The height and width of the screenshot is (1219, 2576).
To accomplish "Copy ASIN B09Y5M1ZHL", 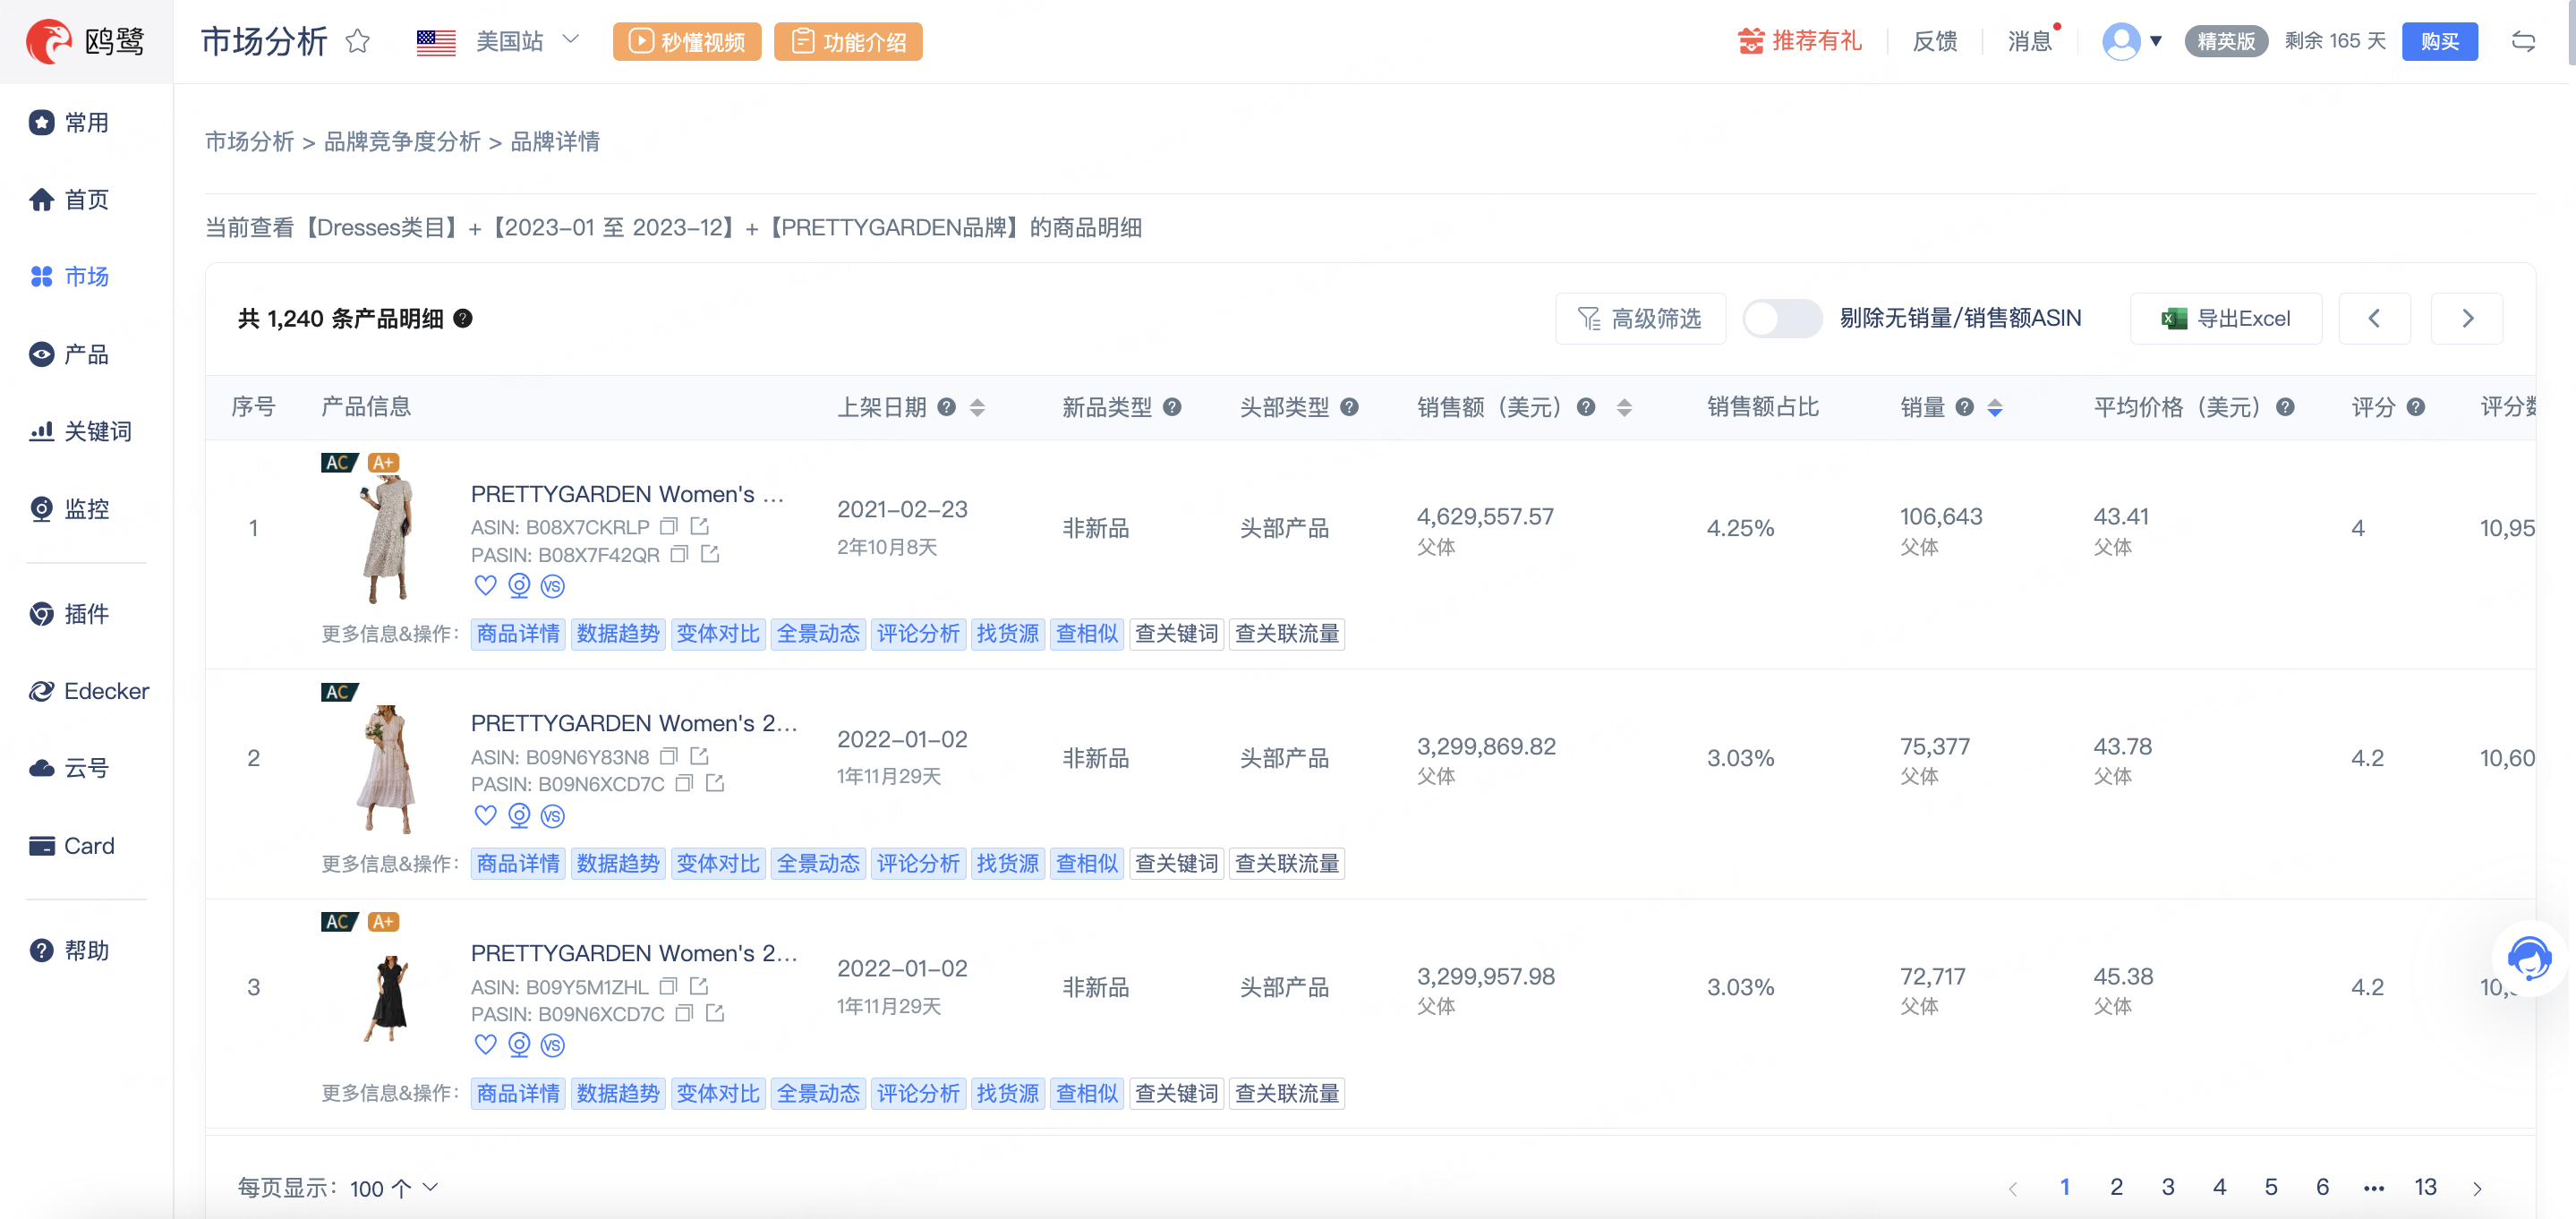I will tap(669, 986).
